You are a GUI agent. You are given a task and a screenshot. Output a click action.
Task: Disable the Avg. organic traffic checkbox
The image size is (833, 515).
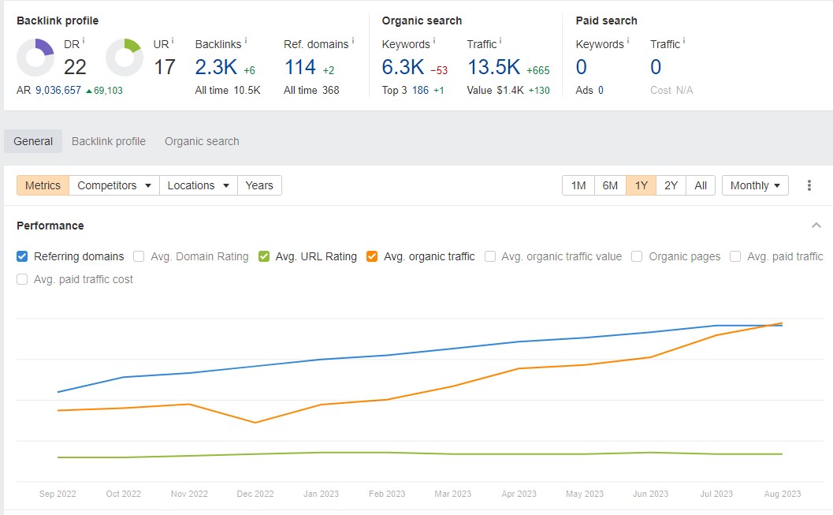tap(372, 256)
